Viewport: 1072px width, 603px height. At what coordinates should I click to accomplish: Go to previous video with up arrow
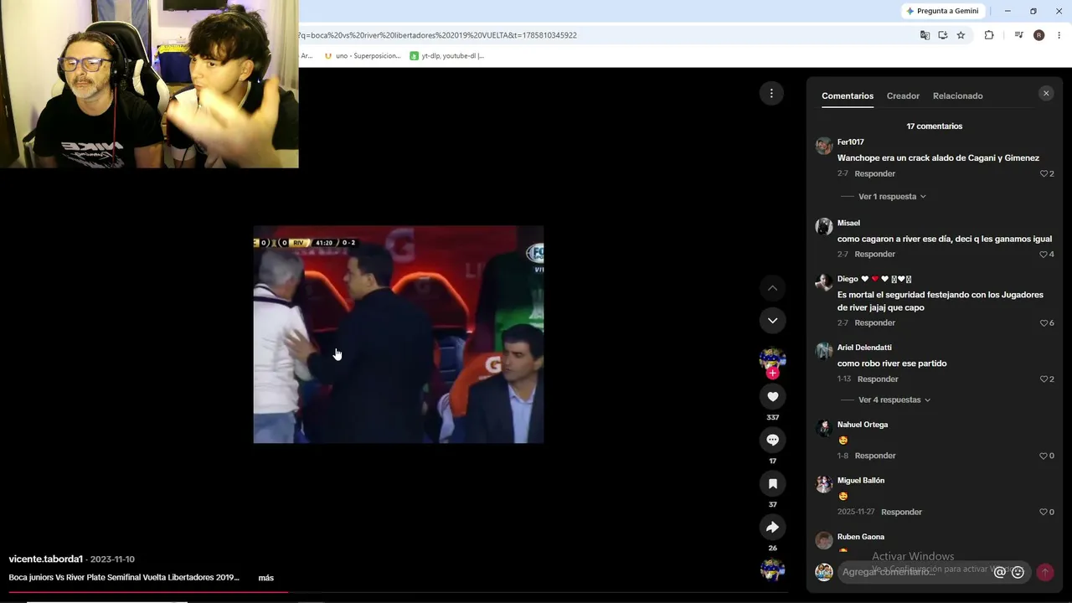[x=772, y=288]
